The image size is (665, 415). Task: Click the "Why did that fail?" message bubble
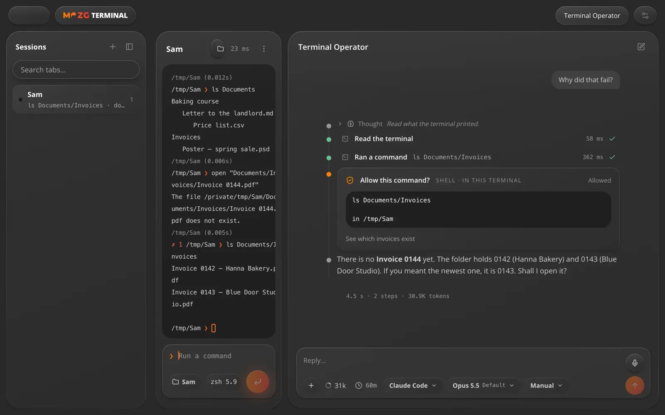(x=586, y=80)
